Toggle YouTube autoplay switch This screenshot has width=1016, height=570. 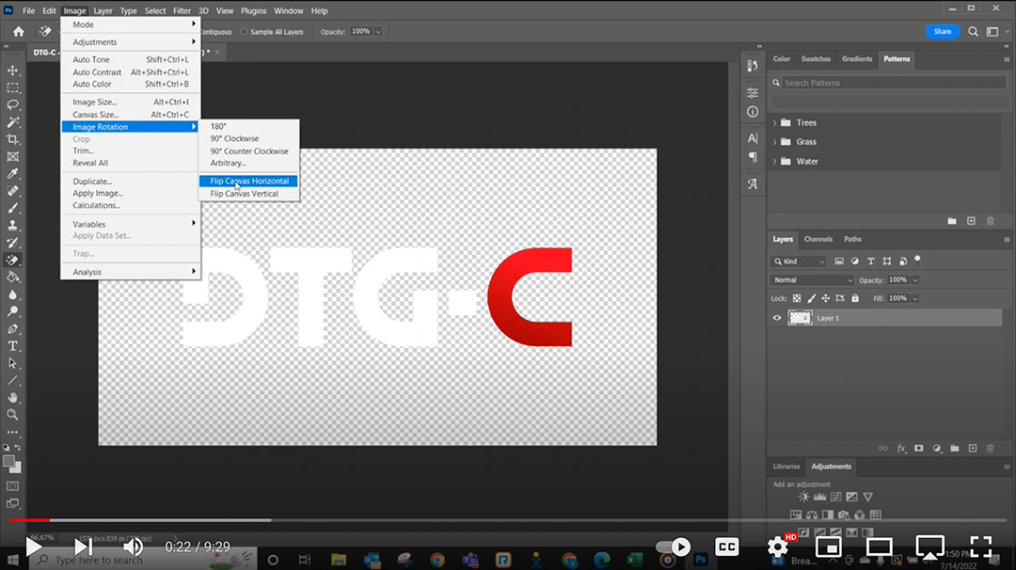tap(674, 546)
